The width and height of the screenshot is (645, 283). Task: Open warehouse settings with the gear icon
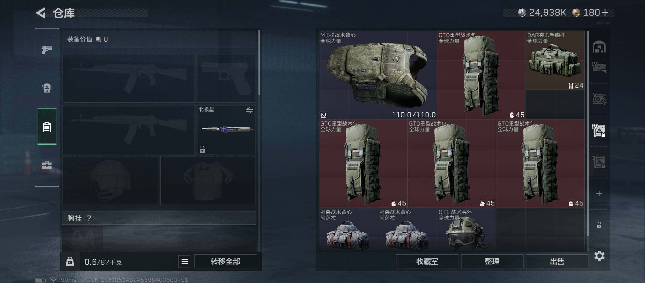pos(599,256)
